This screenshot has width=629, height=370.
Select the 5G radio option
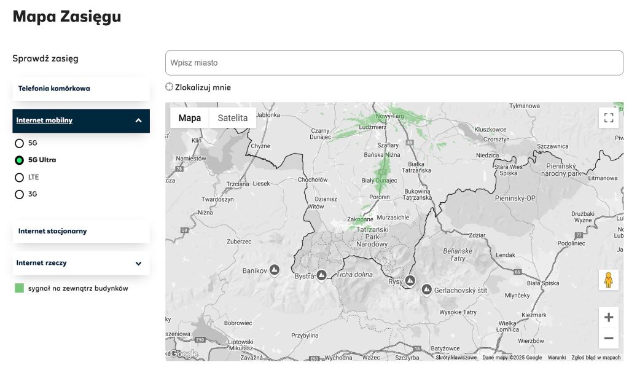coord(20,143)
